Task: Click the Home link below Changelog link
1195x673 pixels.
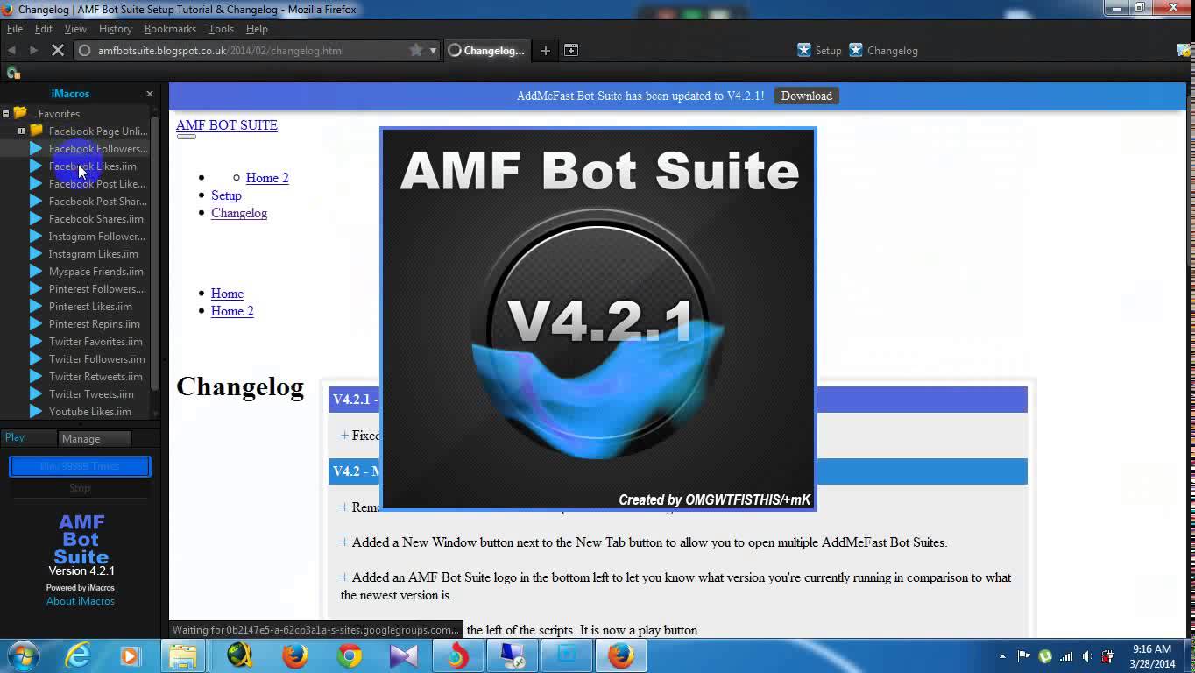Action: (x=227, y=294)
